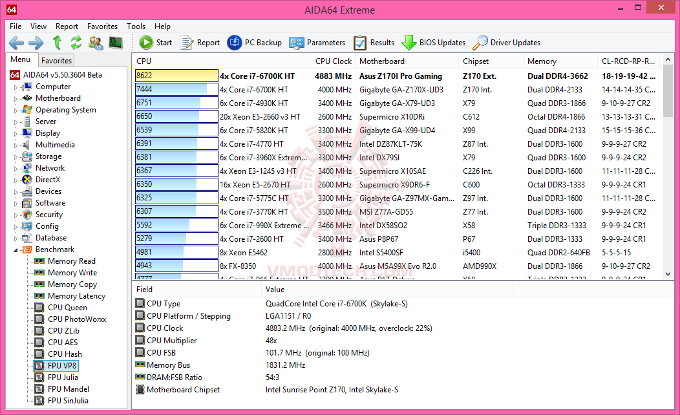This screenshot has height=415, width=680.
Task: Select the CPU Queen benchmark
Action: 67,308
